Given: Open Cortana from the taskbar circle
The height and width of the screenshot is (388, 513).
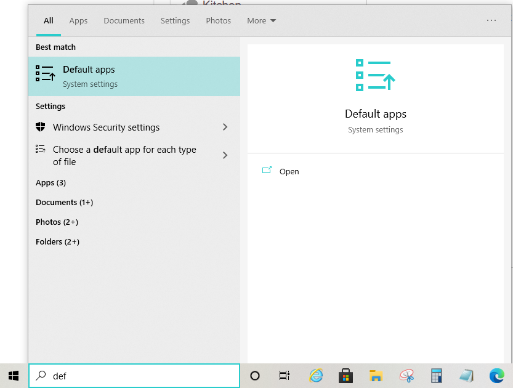Looking at the screenshot, I should point(255,376).
